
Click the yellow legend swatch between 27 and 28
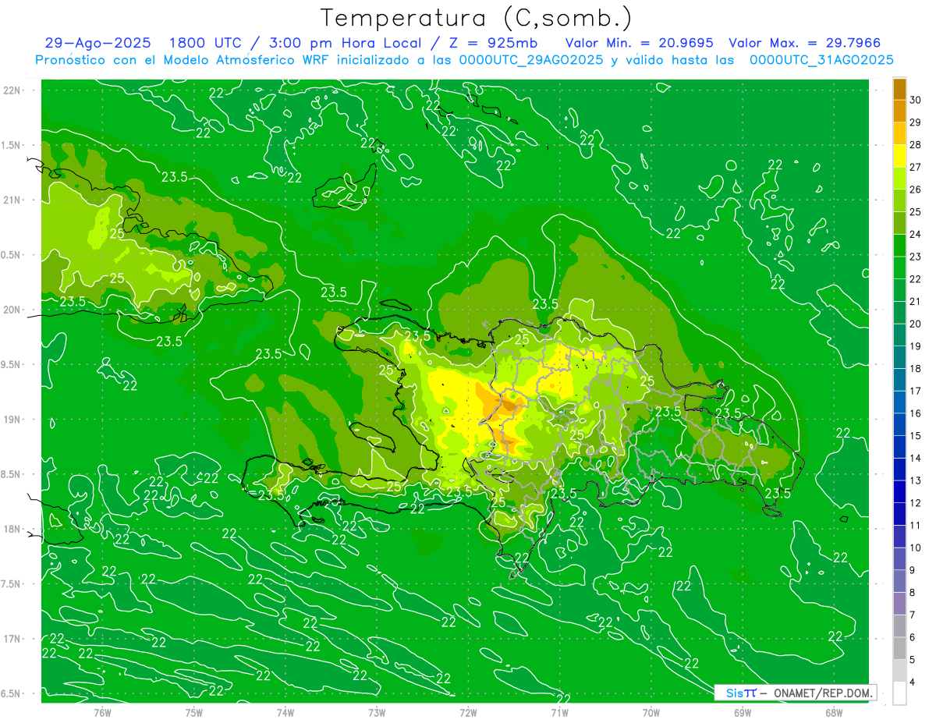click(x=899, y=155)
